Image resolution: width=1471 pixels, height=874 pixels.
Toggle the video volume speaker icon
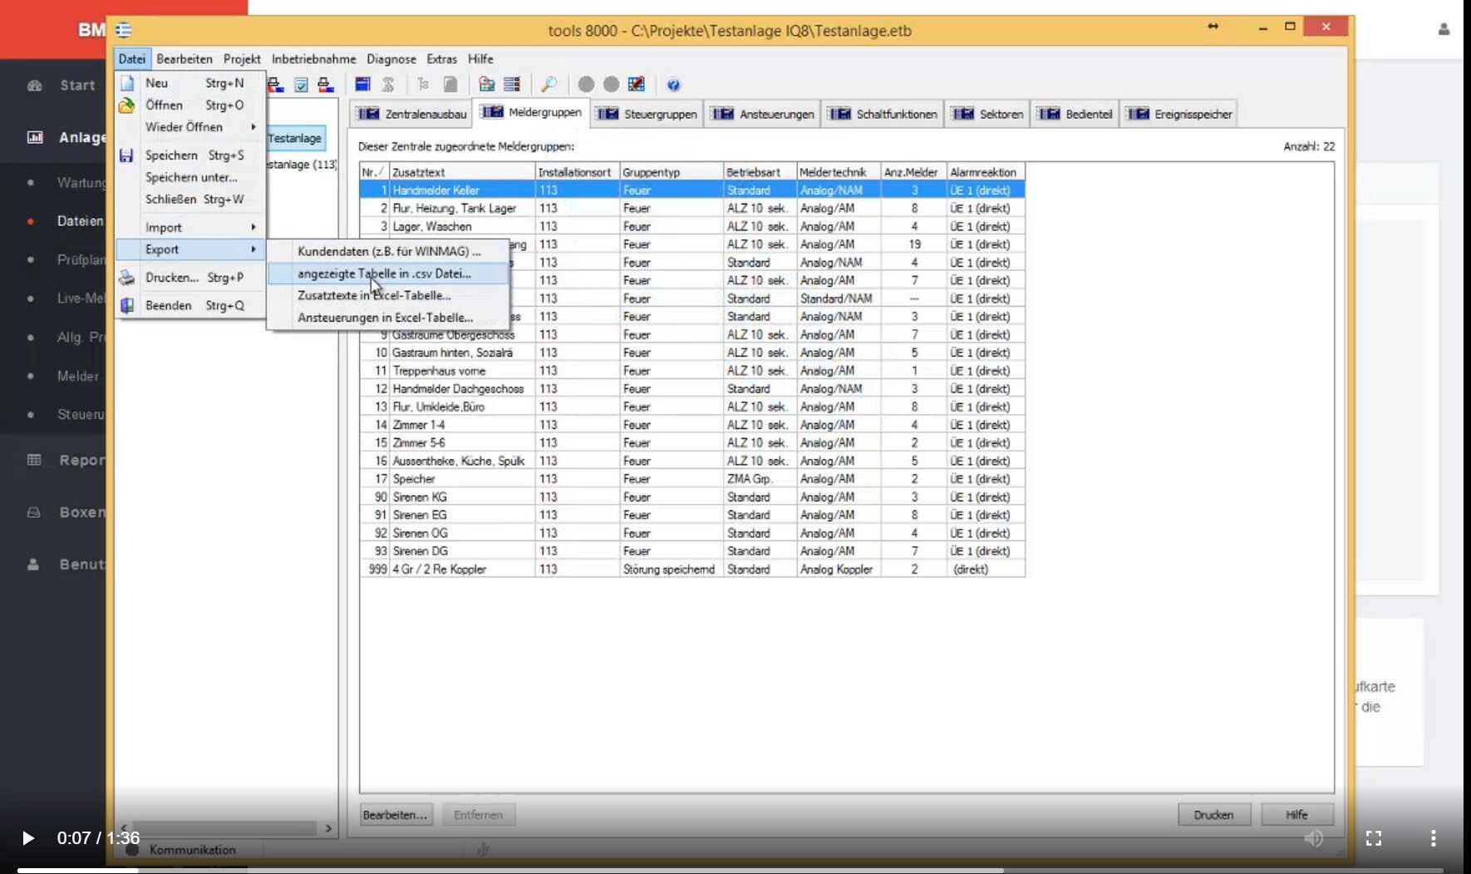[x=1314, y=838]
